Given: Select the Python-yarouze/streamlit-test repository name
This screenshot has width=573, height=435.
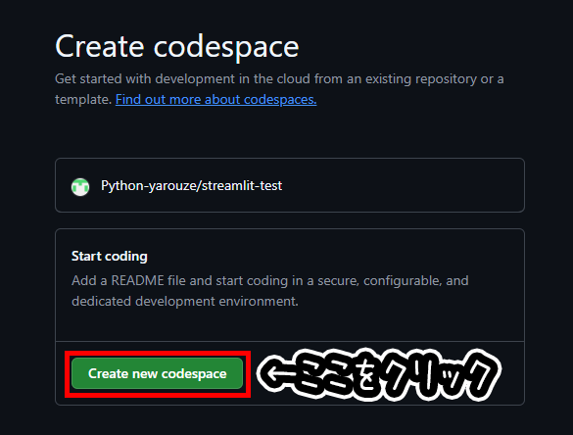Looking at the screenshot, I should (191, 186).
